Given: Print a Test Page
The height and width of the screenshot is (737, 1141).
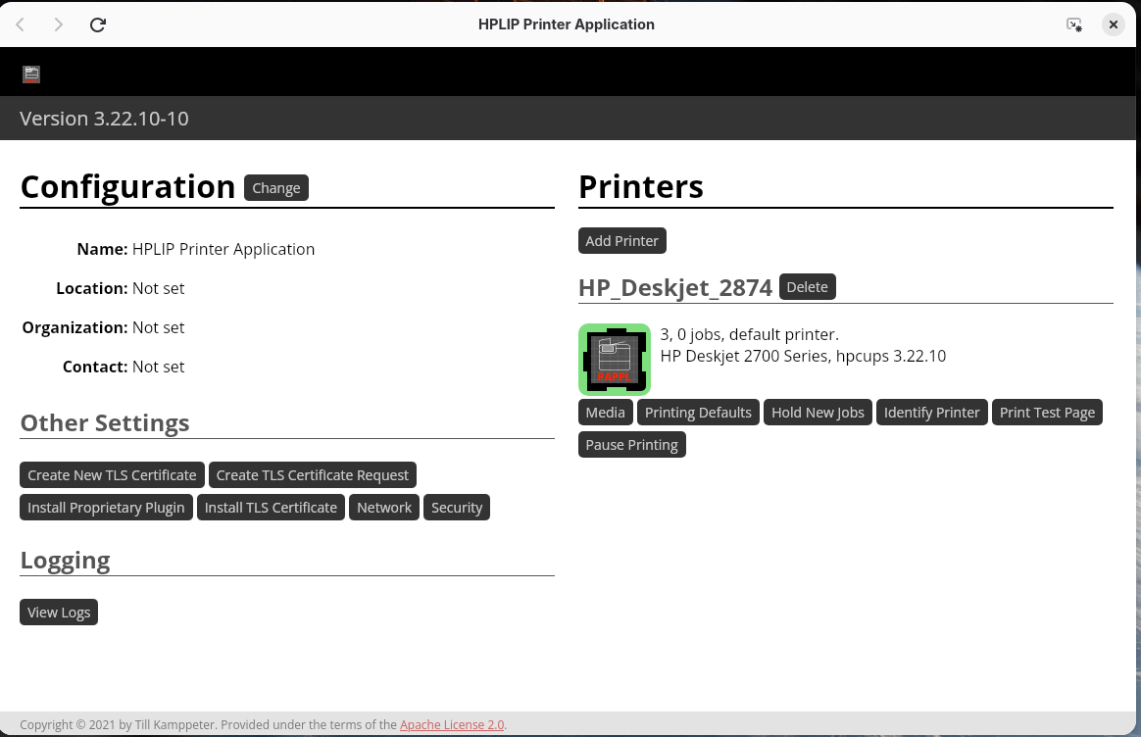Looking at the screenshot, I should (1047, 413).
